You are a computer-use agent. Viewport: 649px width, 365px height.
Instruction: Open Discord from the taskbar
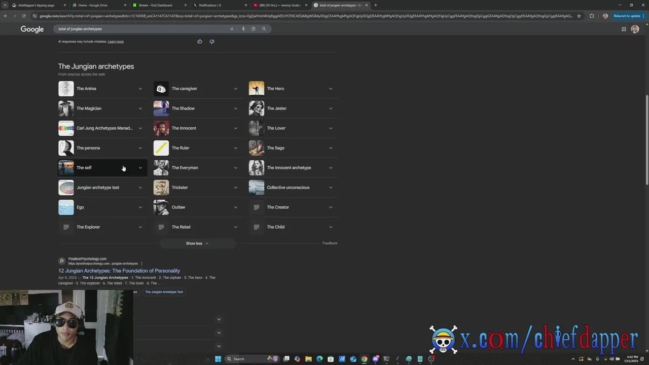tap(375, 359)
